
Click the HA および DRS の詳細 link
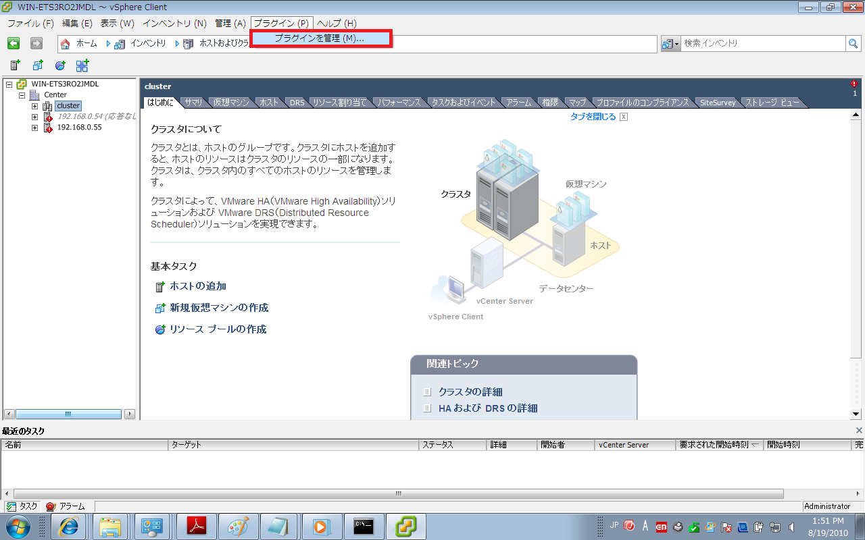click(488, 408)
